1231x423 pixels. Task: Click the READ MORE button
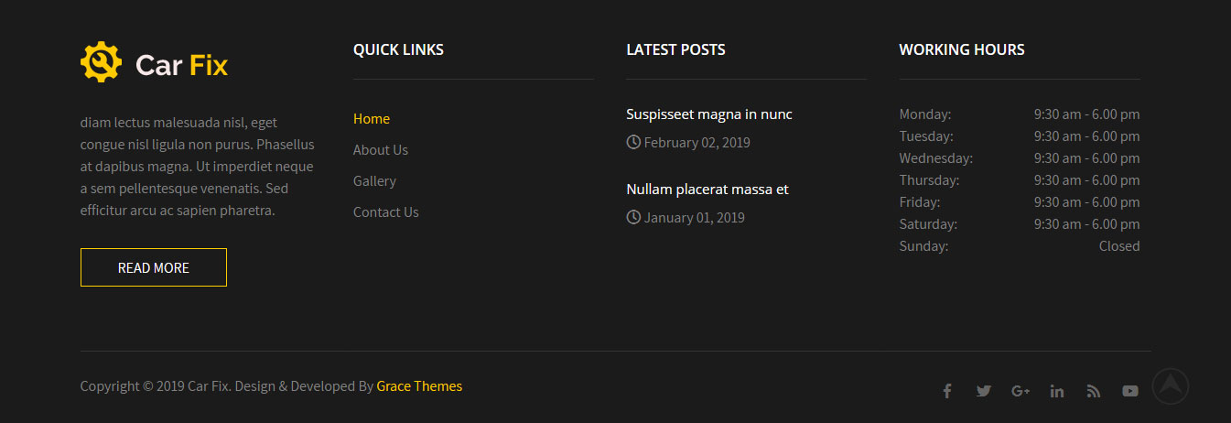coord(154,267)
